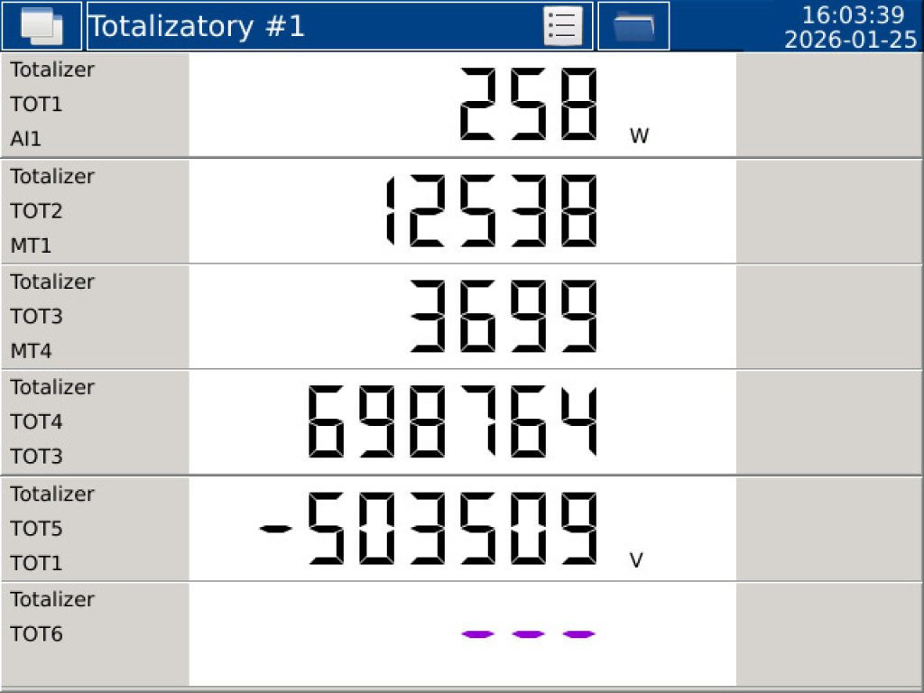Click the TOT2 reading 12538
The height and width of the screenshot is (693, 924).
(x=491, y=211)
